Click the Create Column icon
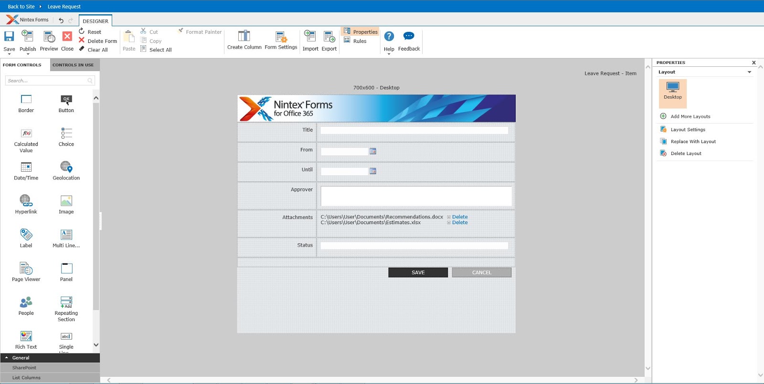This screenshot has width=764, height=384. [x=244, y=36]
